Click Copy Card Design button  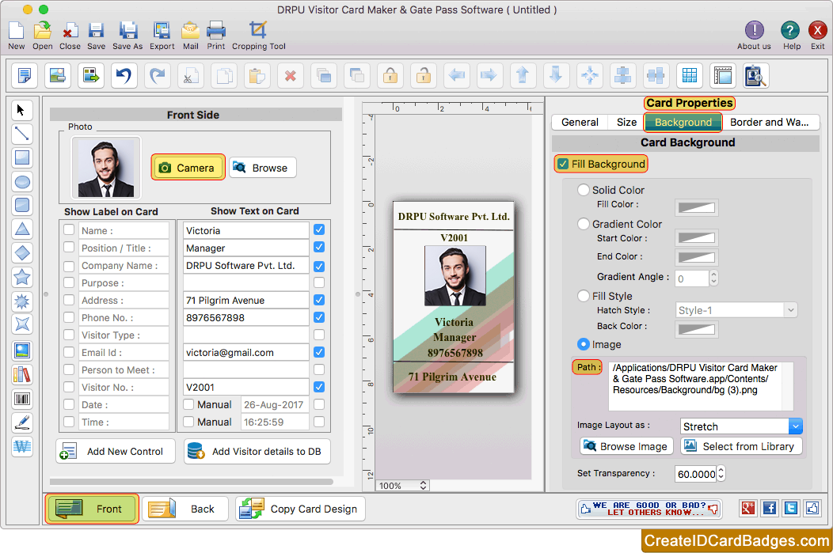click(301, 509)
